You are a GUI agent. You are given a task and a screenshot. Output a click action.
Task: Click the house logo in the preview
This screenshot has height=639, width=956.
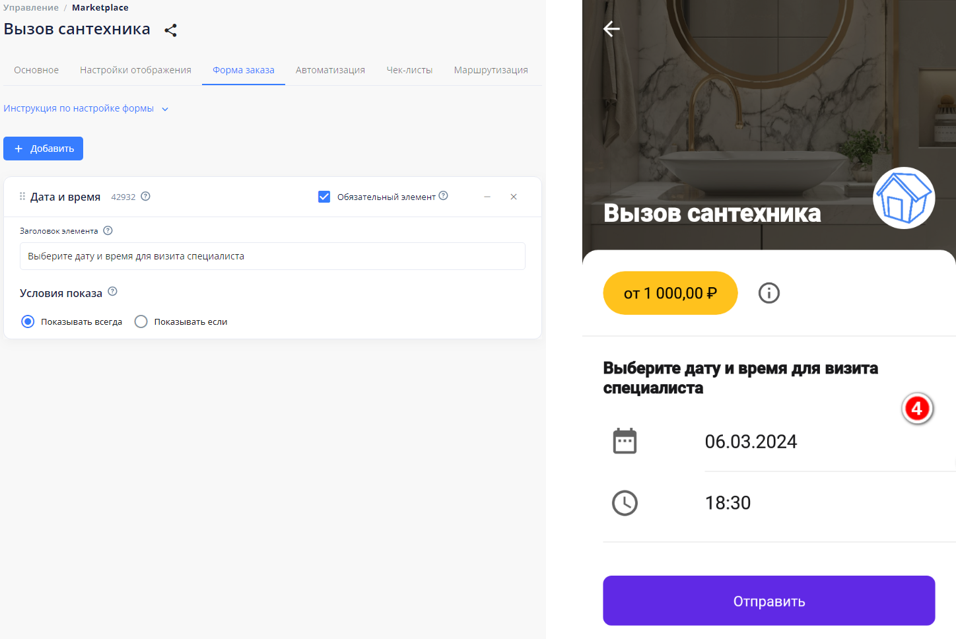click(904, 198)
